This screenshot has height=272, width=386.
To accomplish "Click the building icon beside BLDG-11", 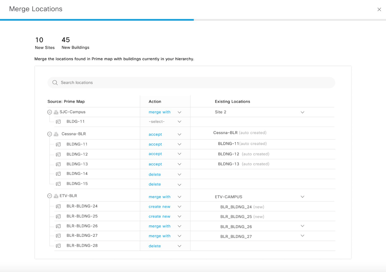I will 58,122.
